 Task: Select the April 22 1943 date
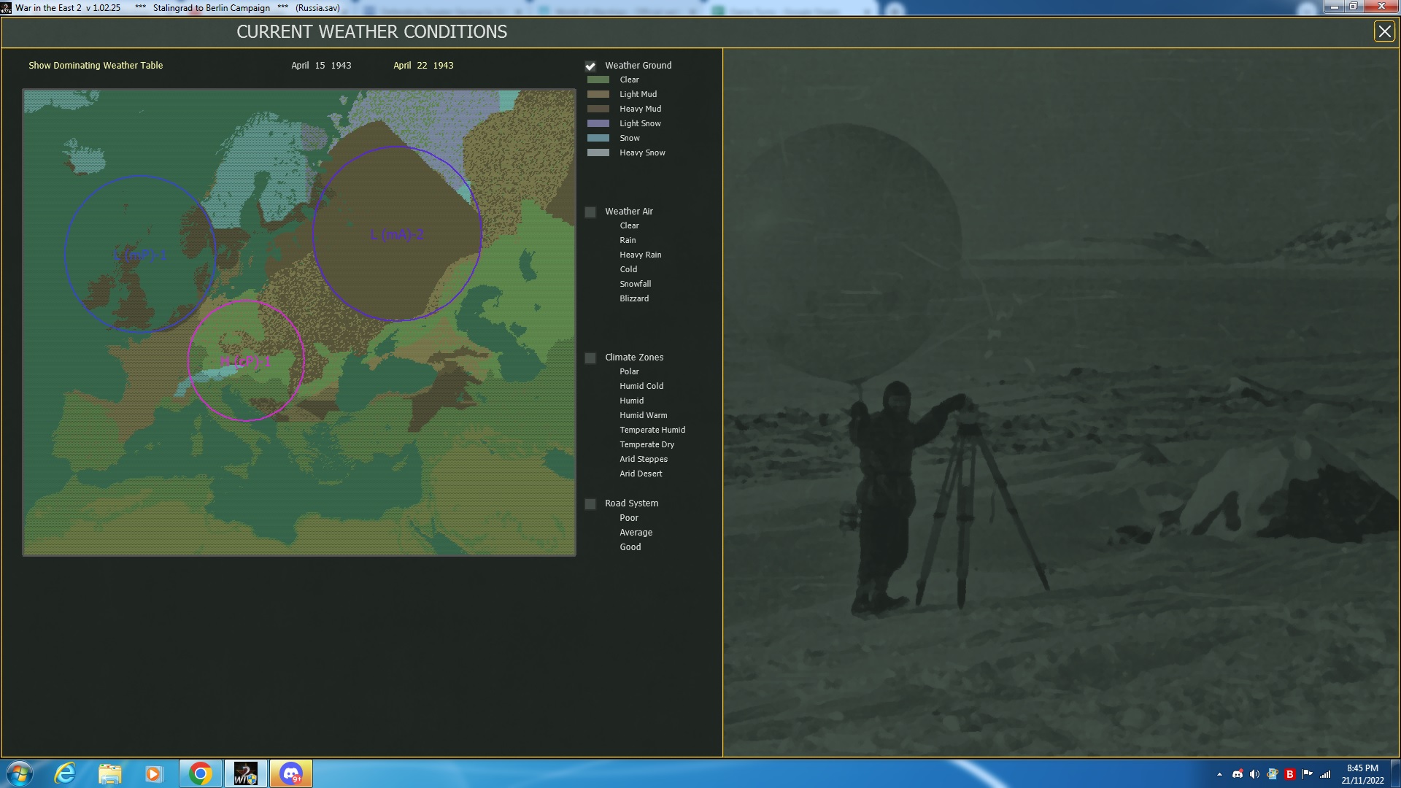[423, 66]
